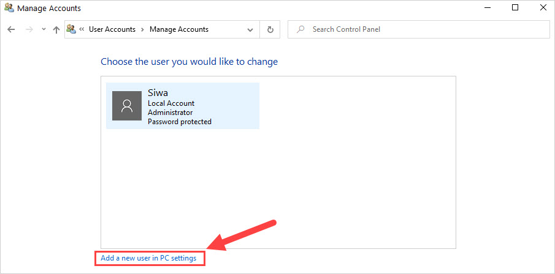Minimize the Manage Accounts window
Viewport: 555px width, 274px height.
click(x=488, y=7)
